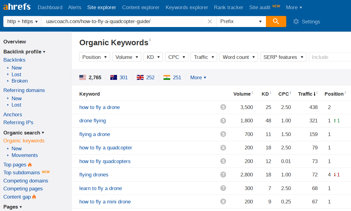This screenshot has width=351, height=211.
Task: Open Content gap in the sidebar
Action: pyautogui.click(x=17, y=197)
